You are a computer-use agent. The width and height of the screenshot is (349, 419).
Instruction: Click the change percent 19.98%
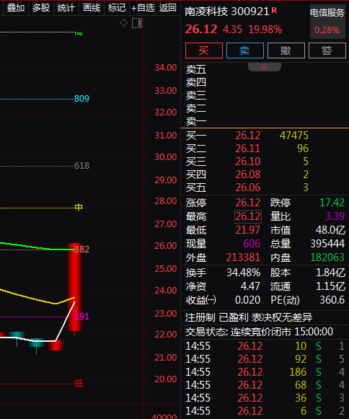click(265, 30)
